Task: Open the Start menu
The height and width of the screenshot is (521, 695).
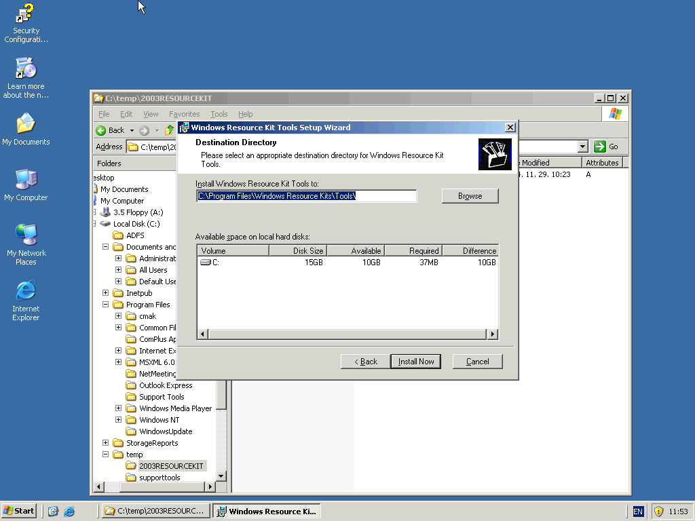Action: click(18, 512)
